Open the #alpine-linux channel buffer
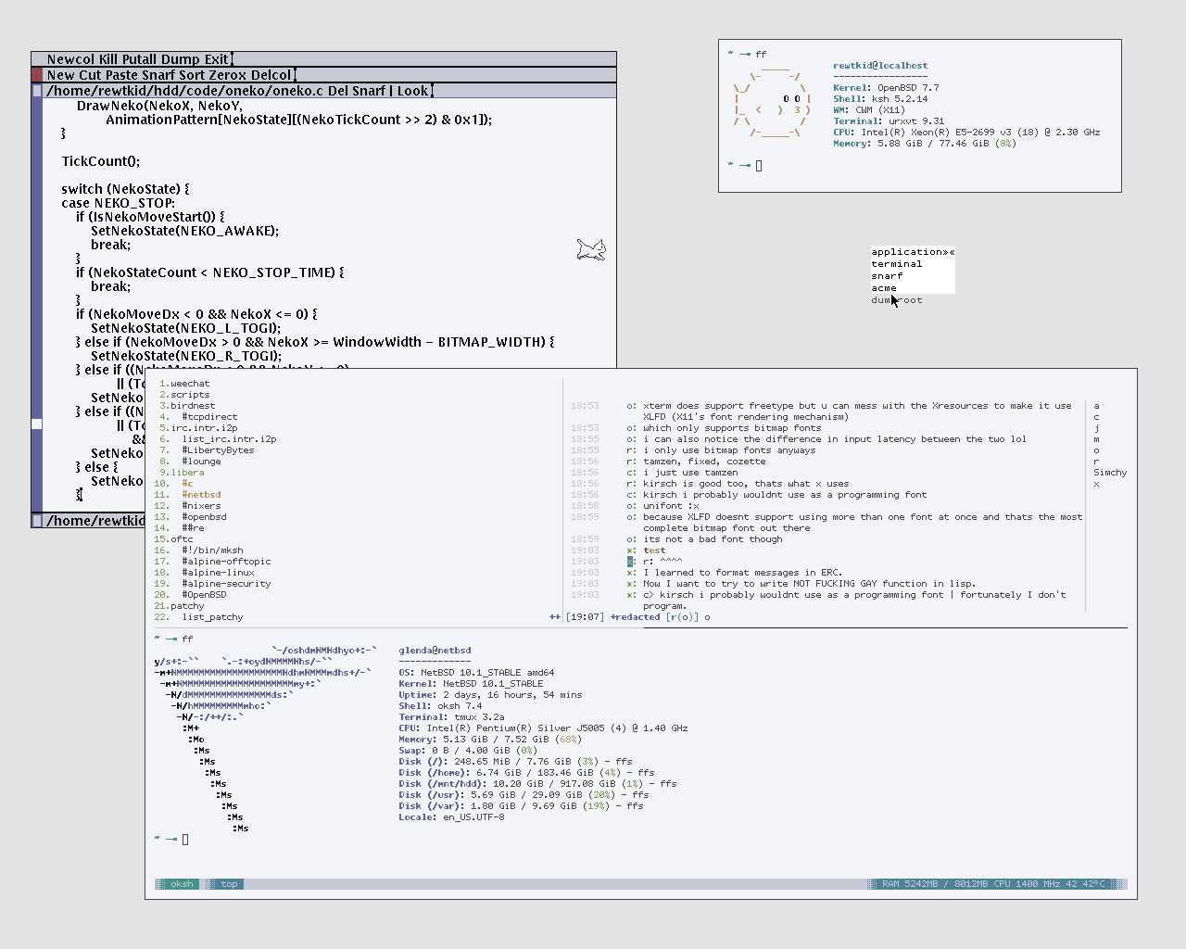The height and width of the screenshot is (949, 1186). (x=218, y=573)
